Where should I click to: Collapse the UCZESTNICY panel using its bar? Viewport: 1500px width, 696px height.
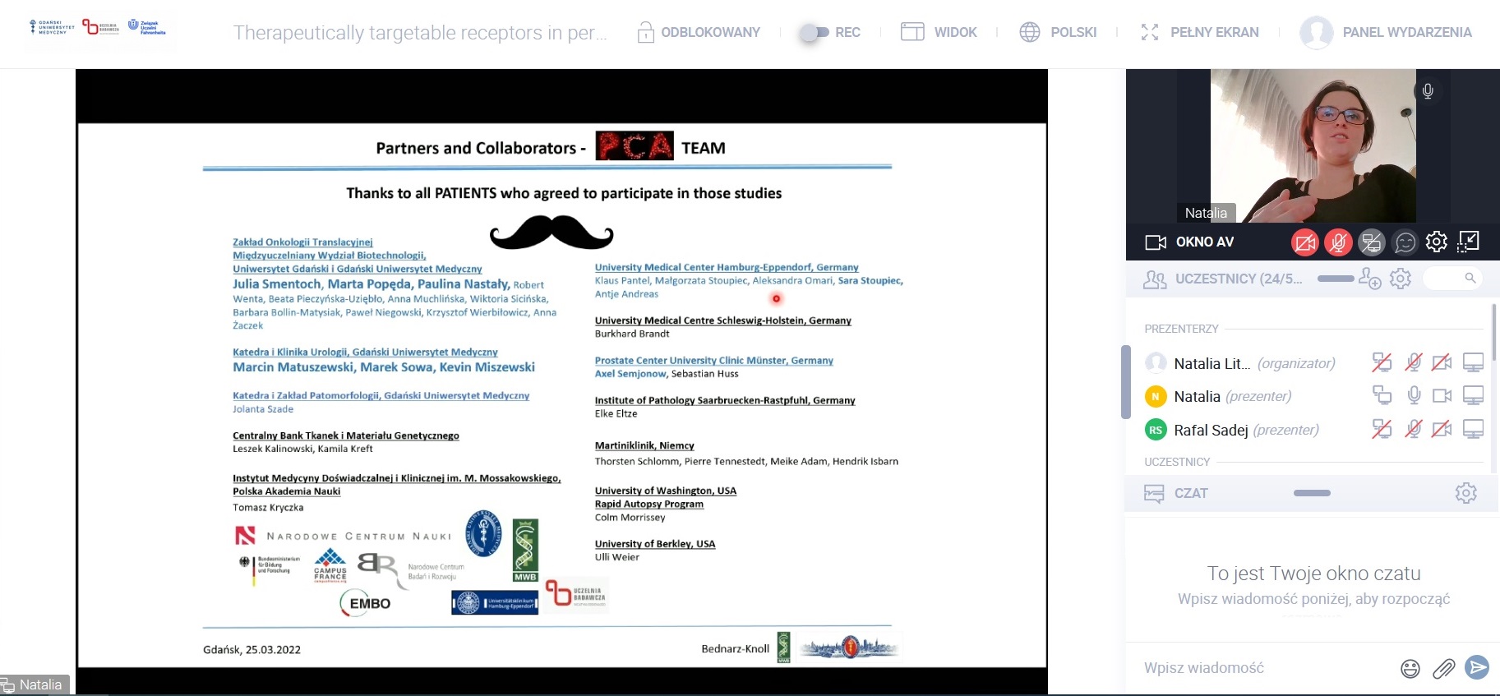point(1335,279)
